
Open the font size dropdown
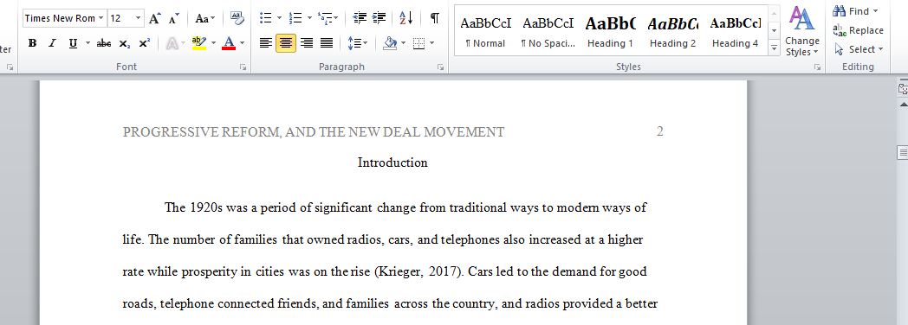tap(139, 18)
